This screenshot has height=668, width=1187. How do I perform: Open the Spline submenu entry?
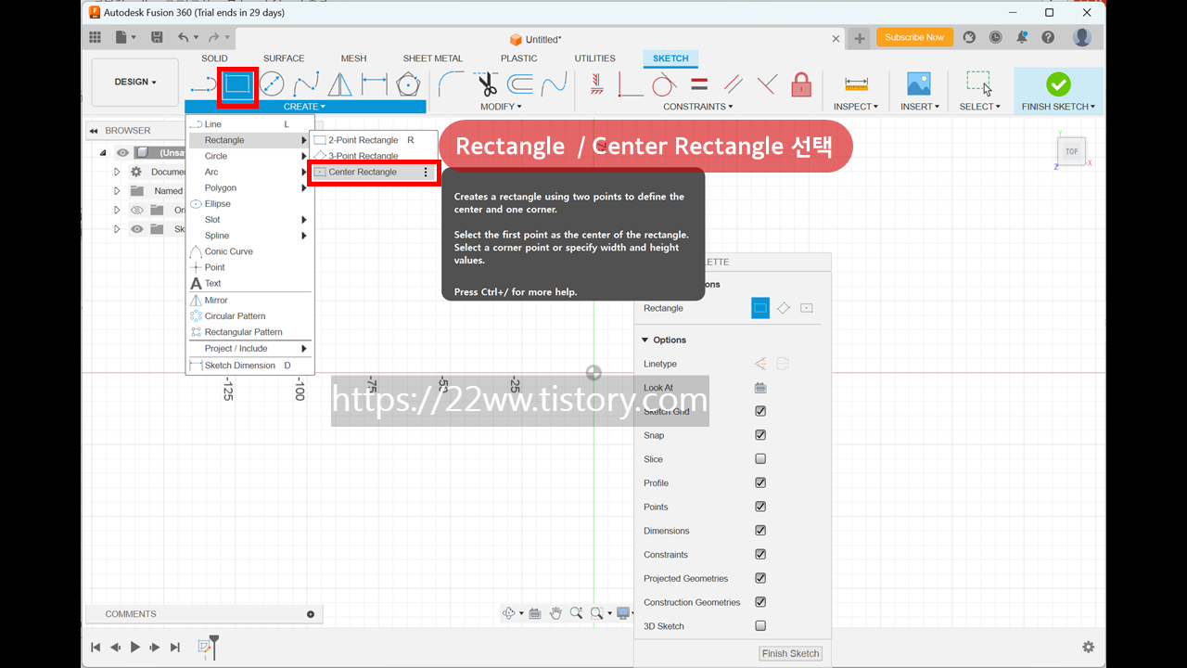[249, 236]
